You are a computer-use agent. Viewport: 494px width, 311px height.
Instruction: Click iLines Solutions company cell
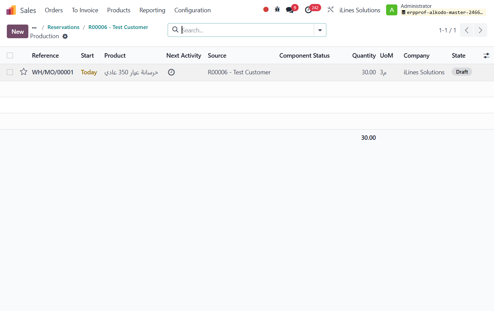pyautogui.click(x=424, y=72)
